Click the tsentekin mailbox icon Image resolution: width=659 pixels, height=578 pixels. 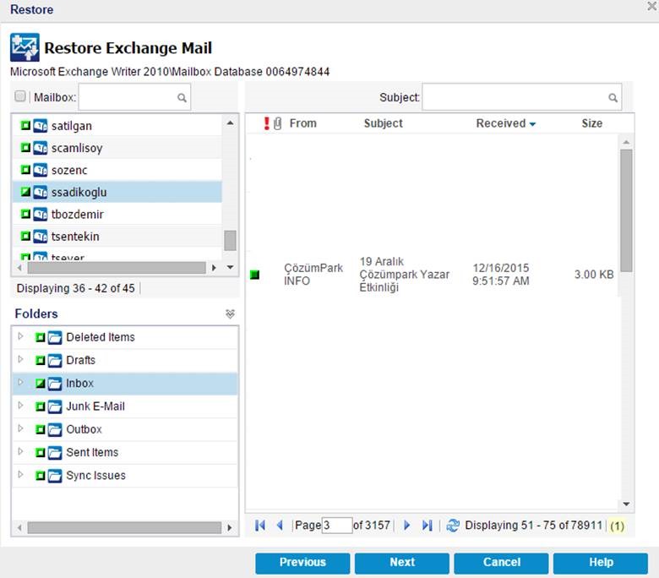coord(41,237)
